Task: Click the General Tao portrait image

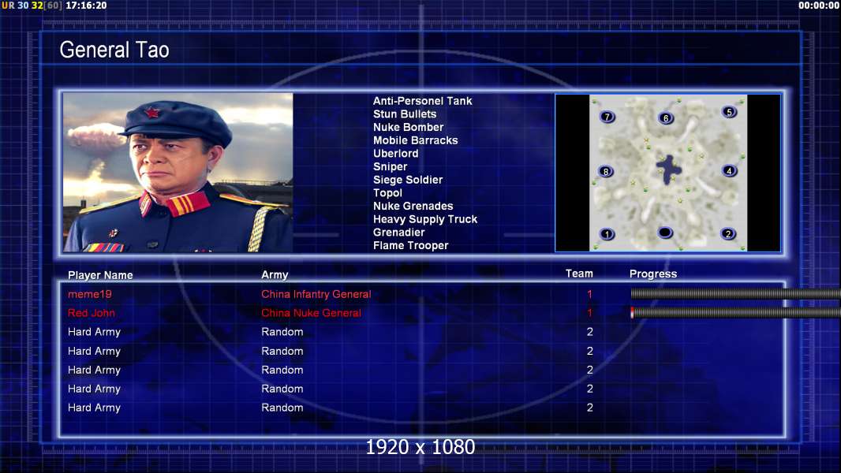Action: coord(178,173)
